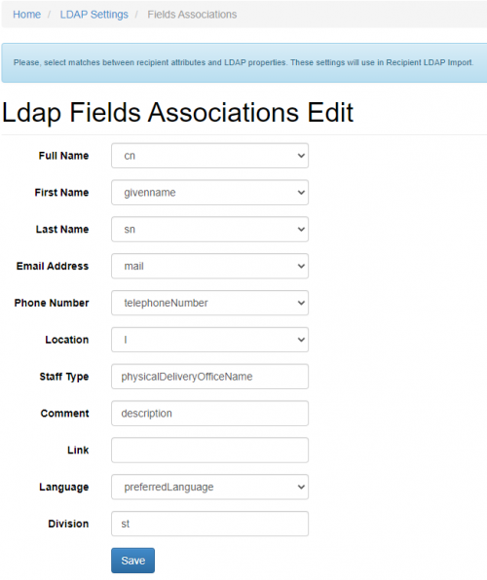Expand the First Name givenname dropdown
The width and height of the screenshot is (487, 580).
(x=209, y=193)
